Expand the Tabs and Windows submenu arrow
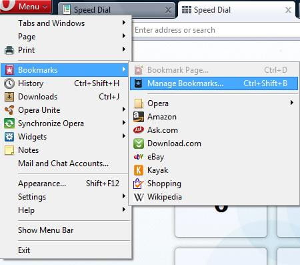 (124, 23)
